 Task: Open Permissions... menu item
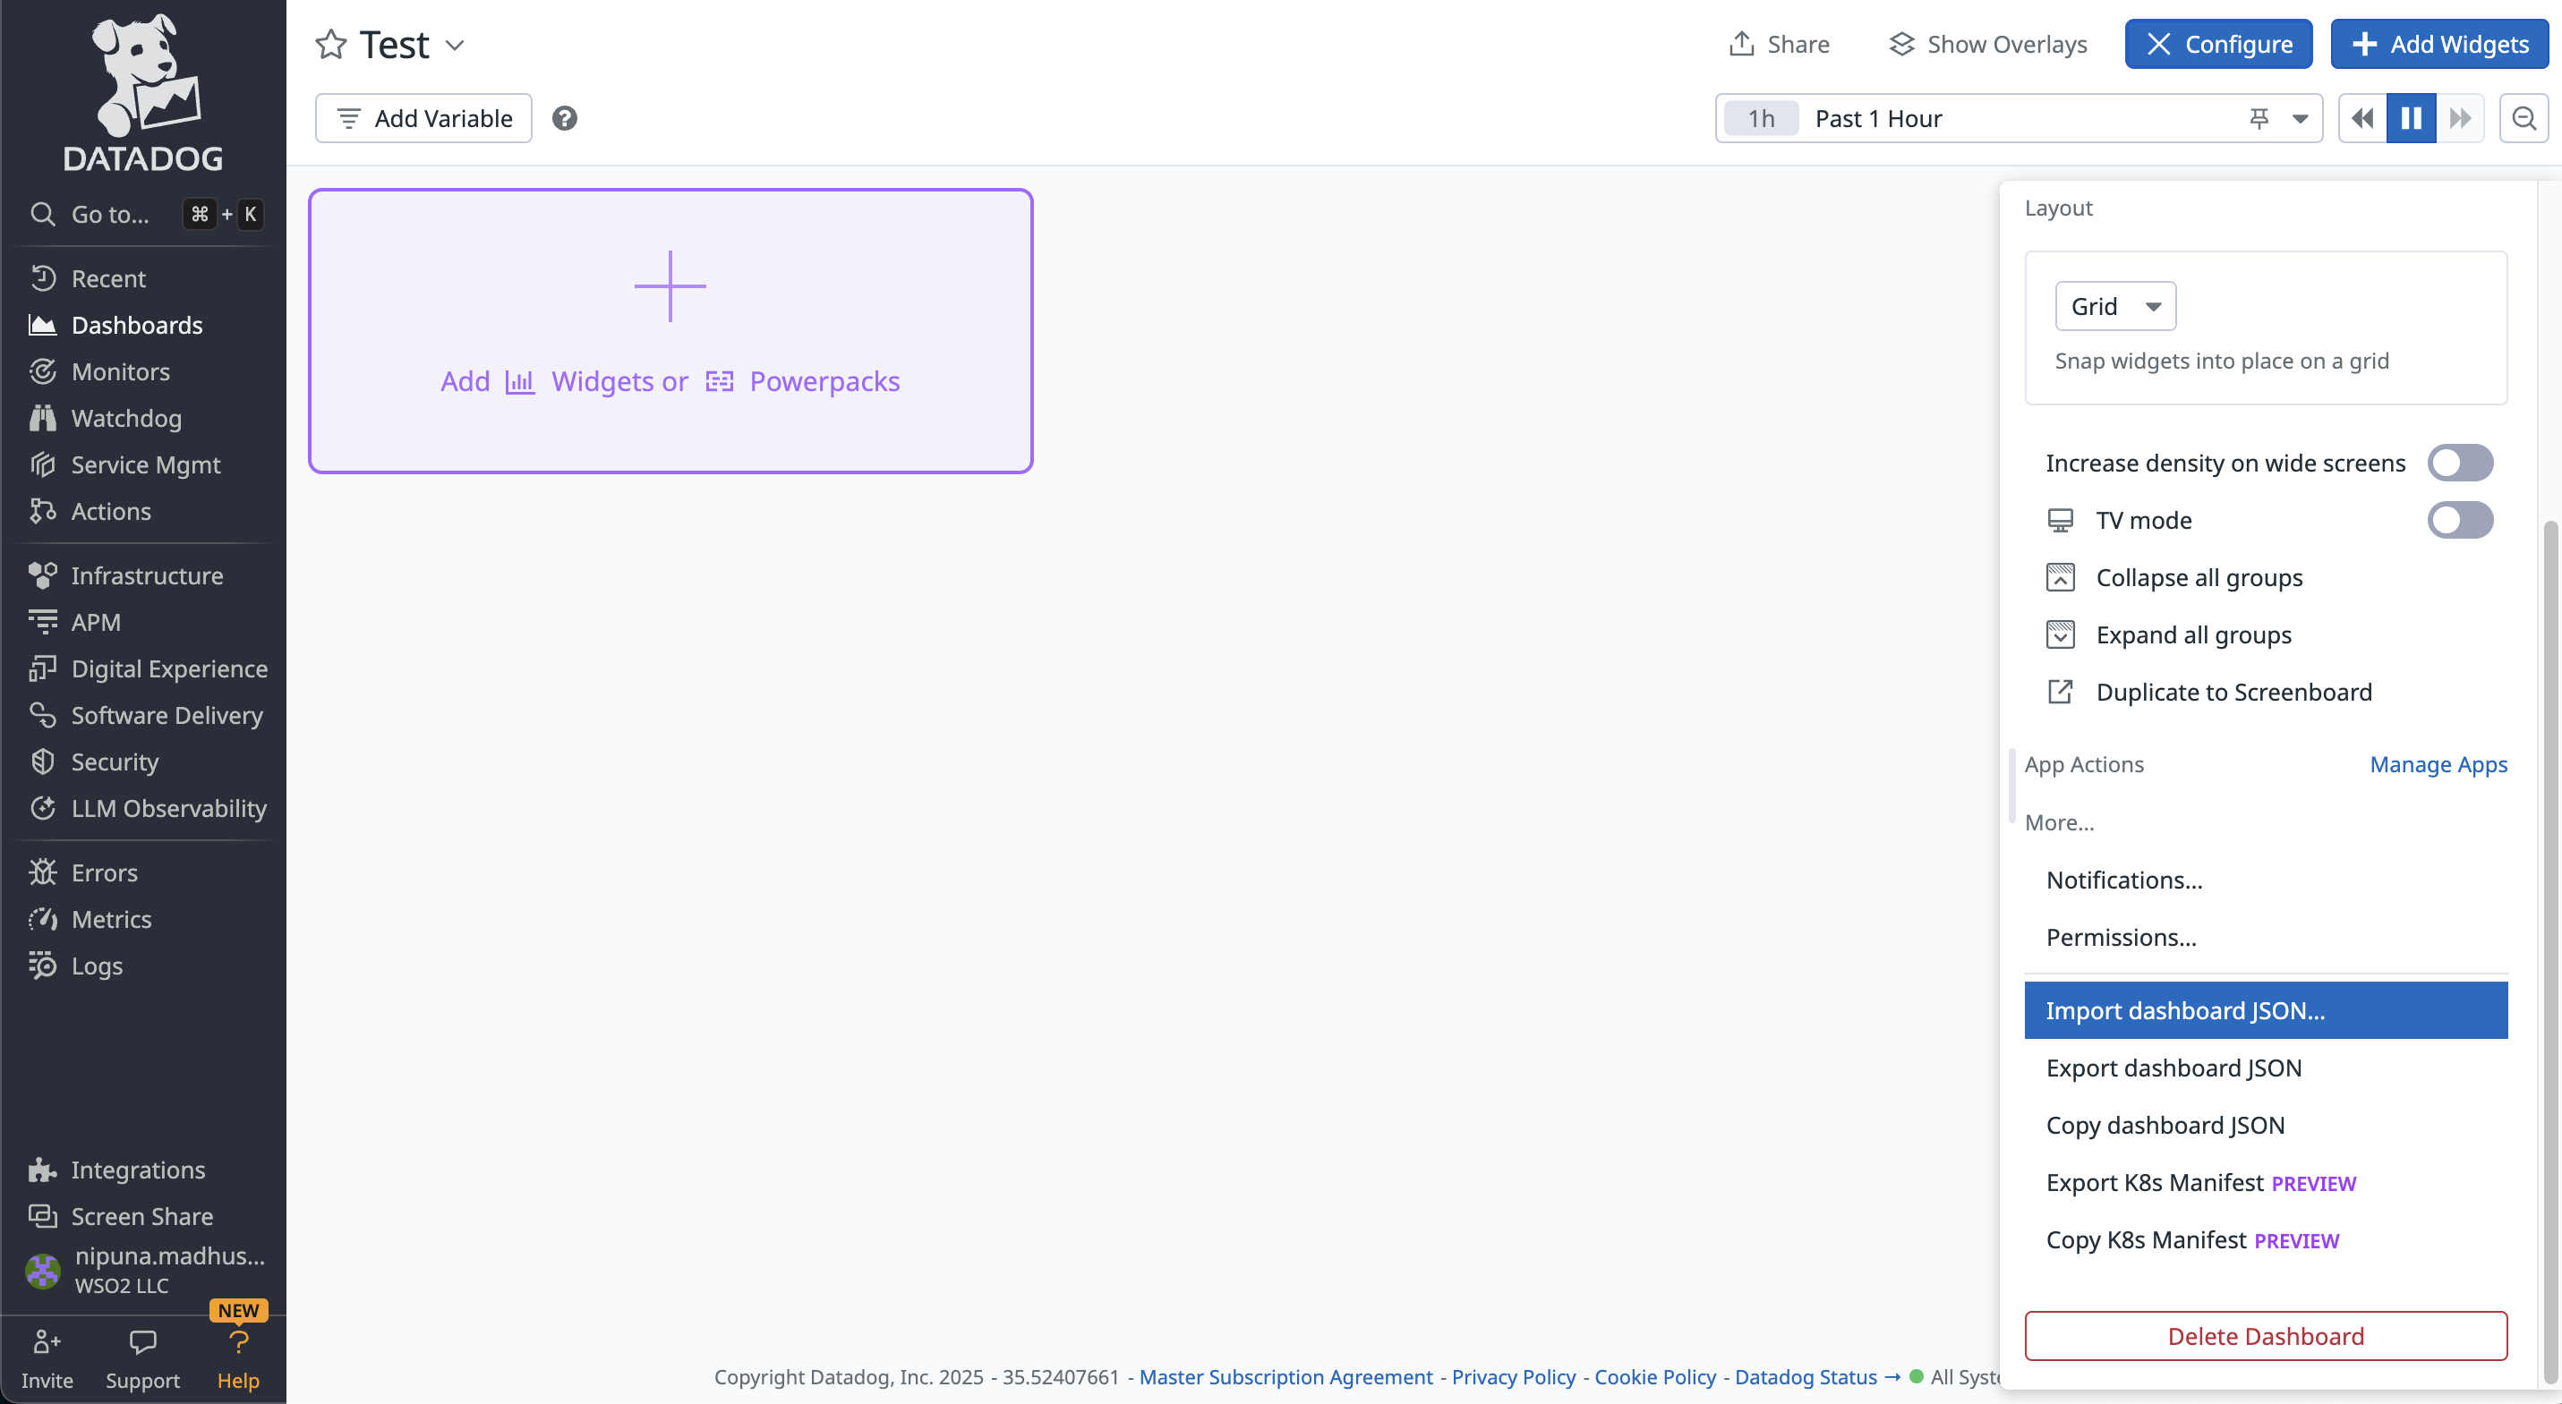click(x=2266, y=938)
